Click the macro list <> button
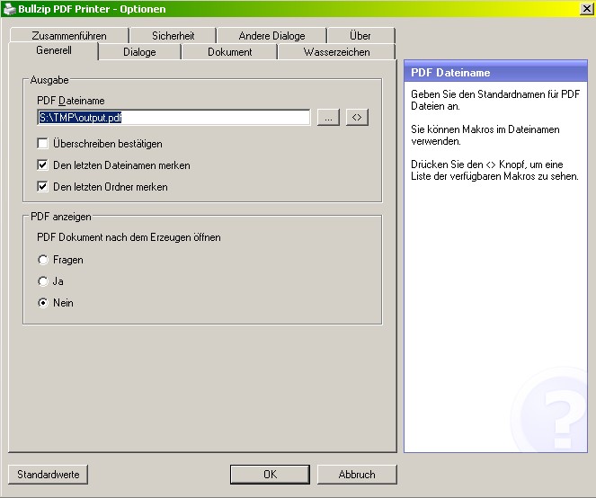Viewport: 596px width, 498px height. 357,118
